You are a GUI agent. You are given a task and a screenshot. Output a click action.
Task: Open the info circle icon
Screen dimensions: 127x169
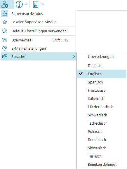19,4
